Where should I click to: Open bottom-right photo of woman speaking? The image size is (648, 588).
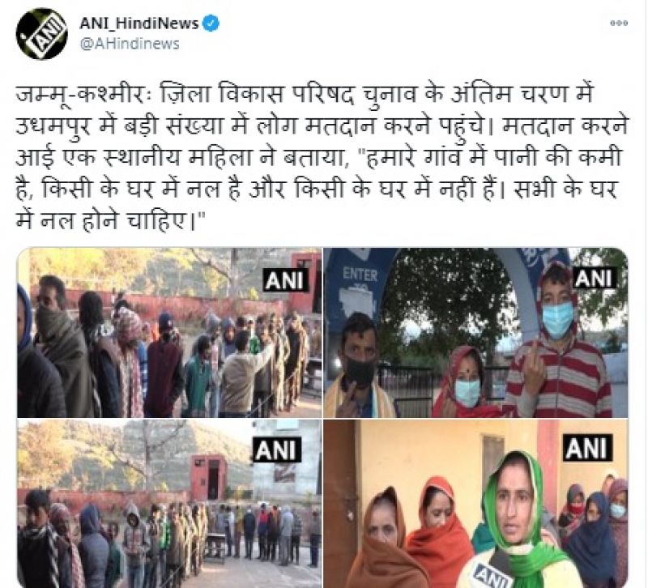475,503
